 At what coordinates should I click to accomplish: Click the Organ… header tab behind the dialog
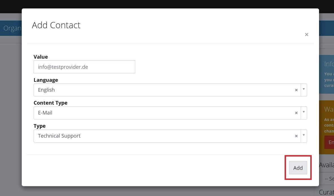click(12, 28)
